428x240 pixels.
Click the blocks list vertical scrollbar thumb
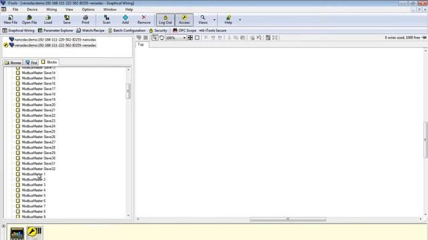point(128,91)
